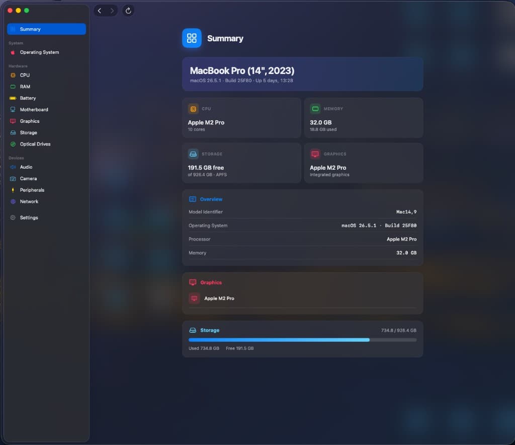The width and height of the screenshot is (515, 445).
Task: Open the Integrated graphics card
Action: coord(363,163)
